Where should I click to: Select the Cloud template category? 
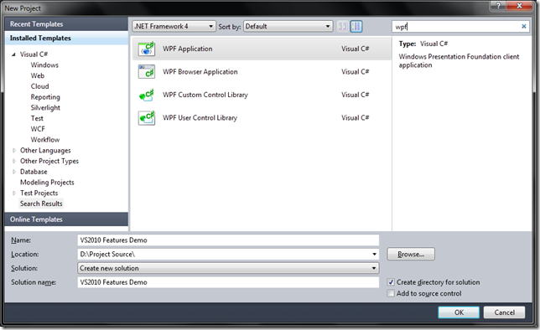click(x=39, y=86)
